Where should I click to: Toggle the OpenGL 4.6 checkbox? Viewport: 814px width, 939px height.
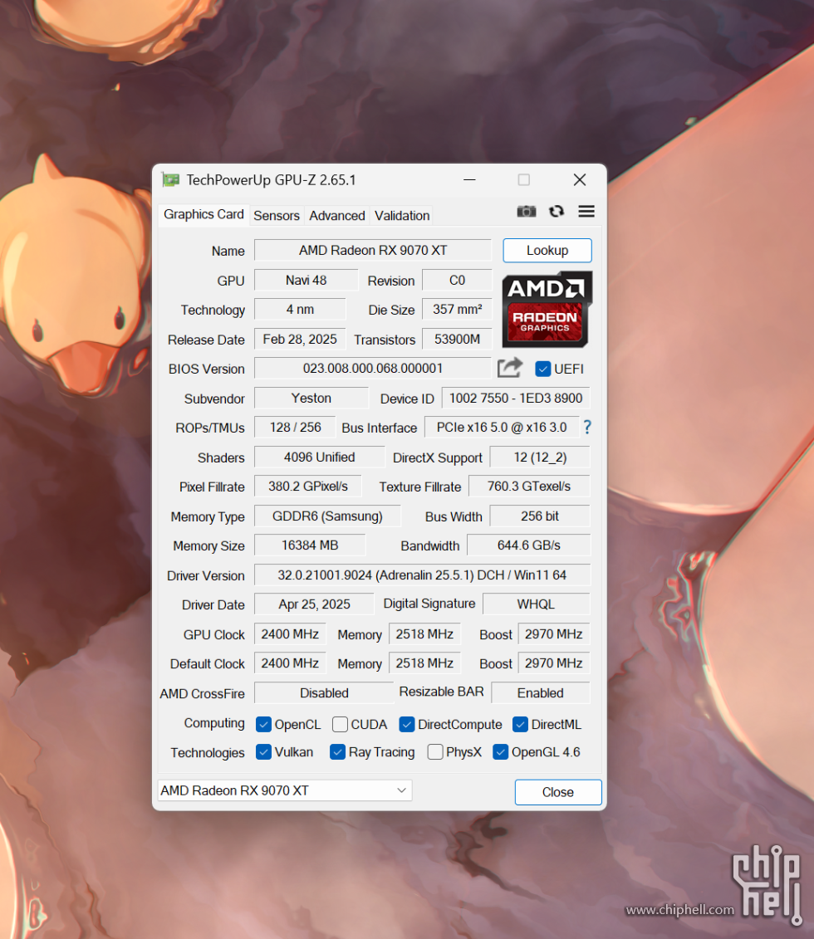point(501,752)
